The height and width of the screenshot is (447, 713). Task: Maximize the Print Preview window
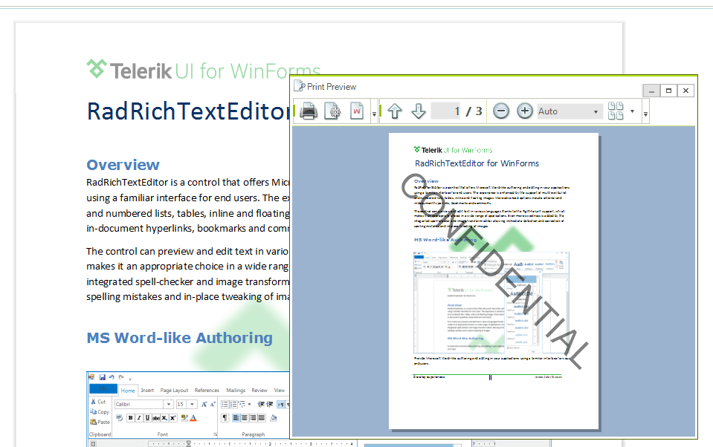pyautogui.click(x=668, y=91)
